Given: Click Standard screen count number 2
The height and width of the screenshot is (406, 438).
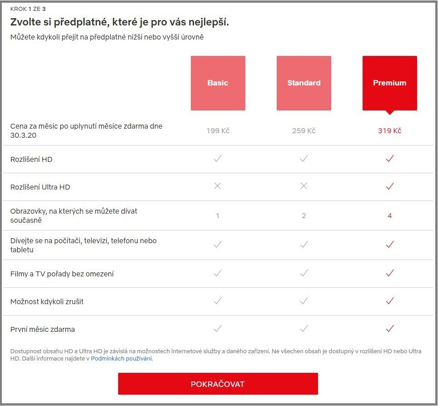Looking at the screenshot, I should (304, 216).
